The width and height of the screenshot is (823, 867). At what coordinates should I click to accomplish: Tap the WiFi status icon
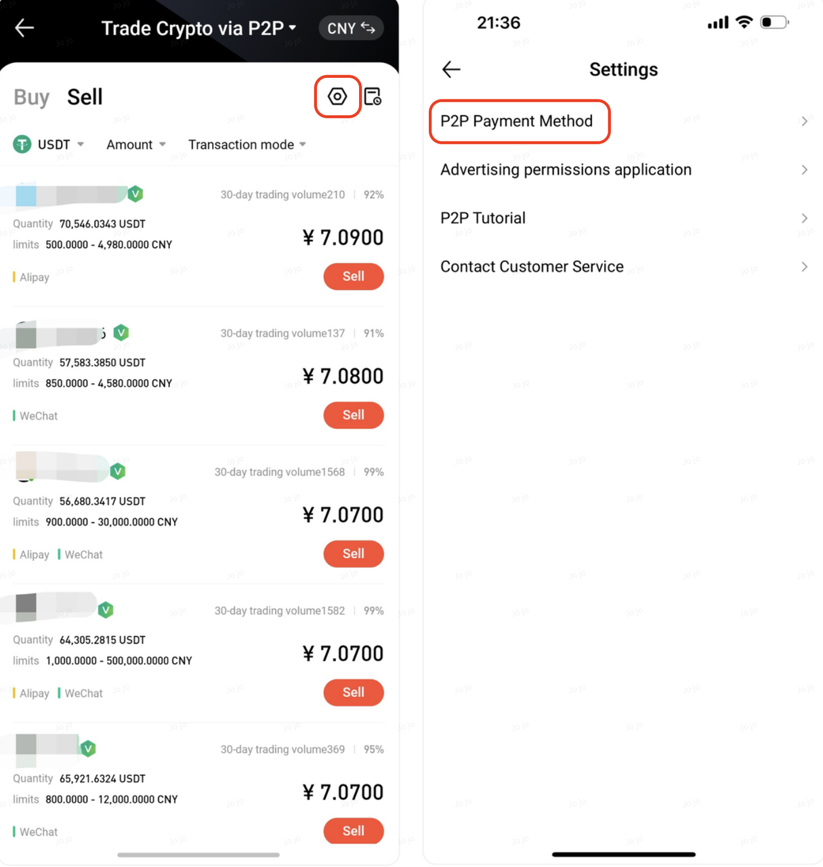point(744,22)
